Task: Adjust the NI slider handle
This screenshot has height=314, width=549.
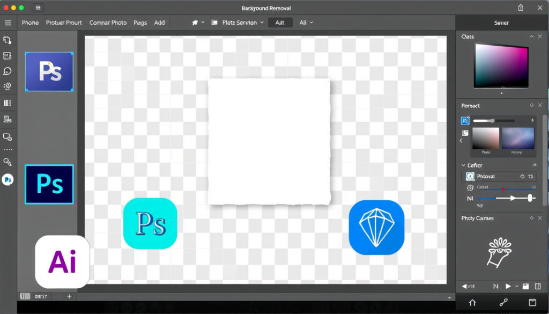Action: pyautogui.click(x=530, y=199)
